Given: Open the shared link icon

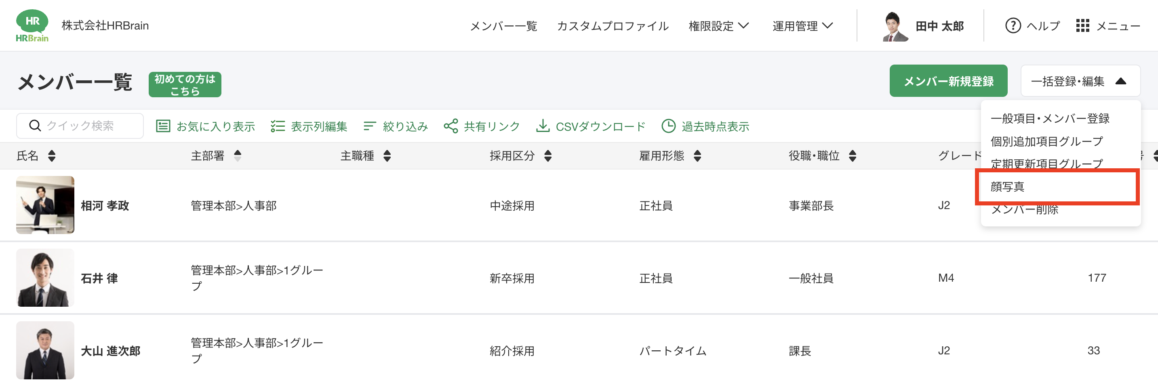Looking at the screenshot, I should pyautogui.click(x=451, y=126).
